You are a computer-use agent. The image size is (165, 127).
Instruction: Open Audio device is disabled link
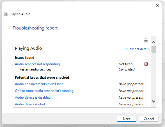click(x=33, y=97)
